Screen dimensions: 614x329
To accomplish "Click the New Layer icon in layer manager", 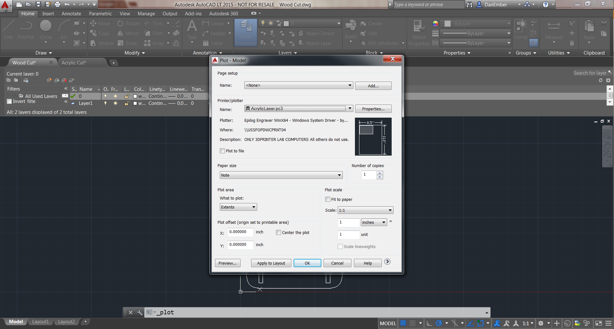I will (x=49, y=80).
